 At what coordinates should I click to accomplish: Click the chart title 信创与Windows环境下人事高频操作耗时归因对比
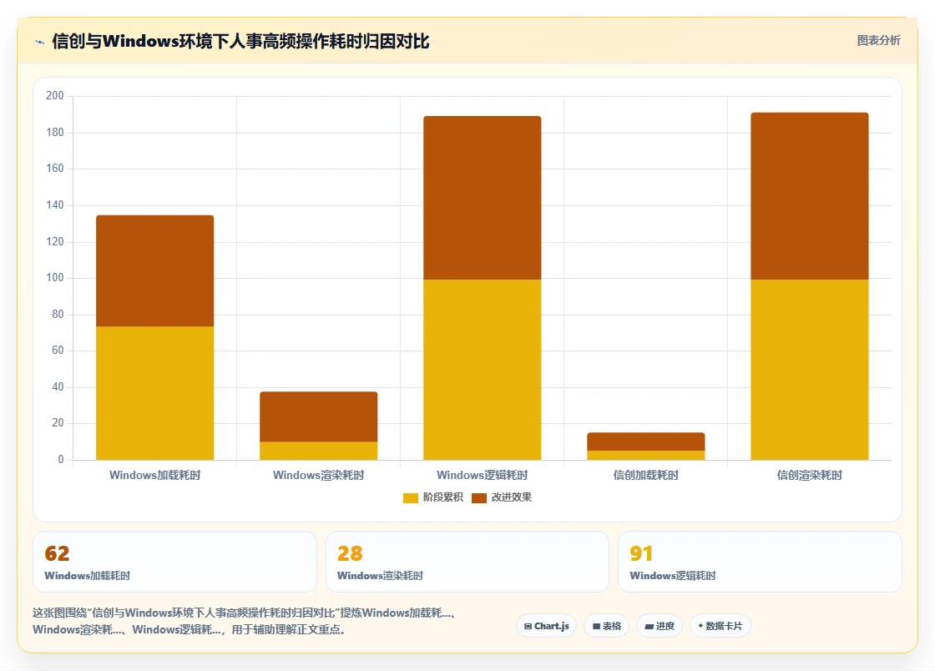[x=241, y=41]
